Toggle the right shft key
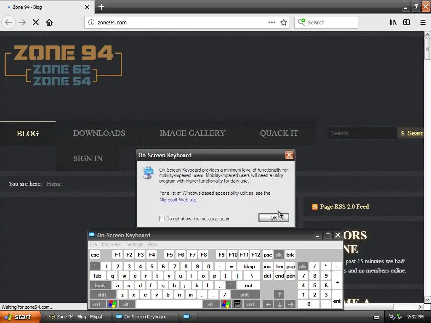 (245, 295)
